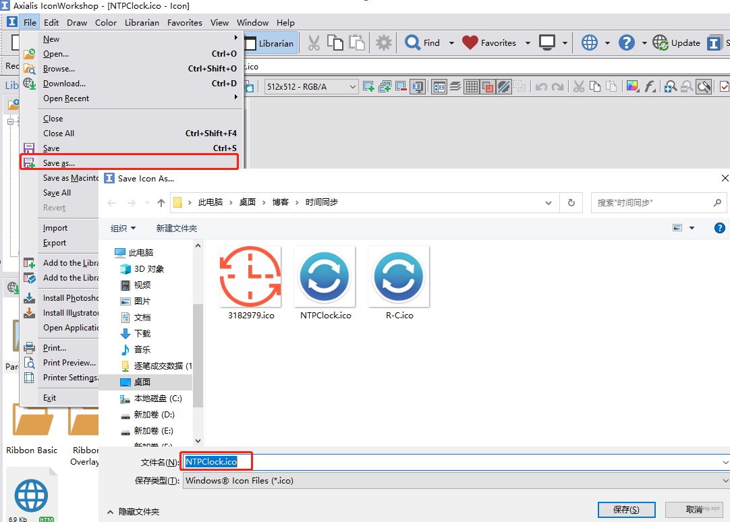The height and width of the screenshot is (522, 730).
Task: Click the globe web icon in toolbar
Action: pos(590,42)
